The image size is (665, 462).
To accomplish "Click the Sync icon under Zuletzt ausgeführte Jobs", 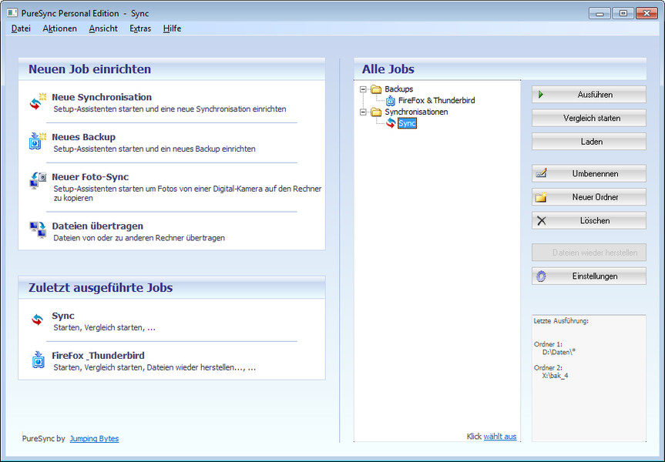I will pos(38,320).
